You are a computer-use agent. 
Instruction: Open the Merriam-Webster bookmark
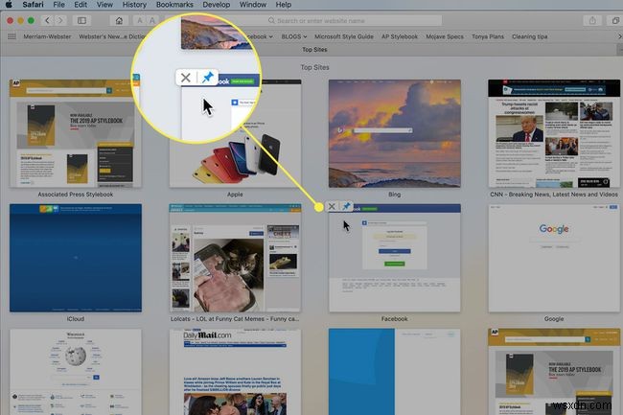pyautogui.click(x=47, y=36)
